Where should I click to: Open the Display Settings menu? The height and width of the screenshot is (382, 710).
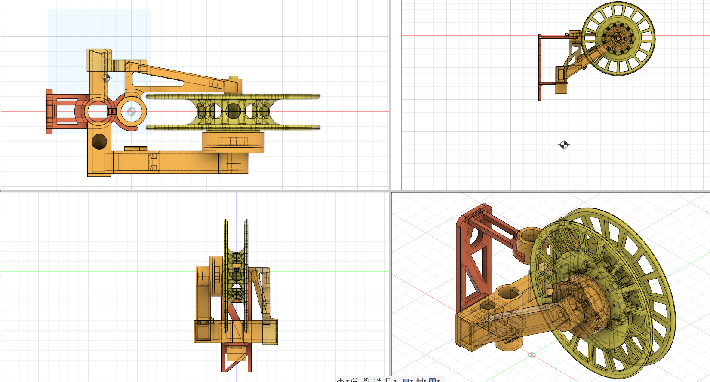click(407, 380)
